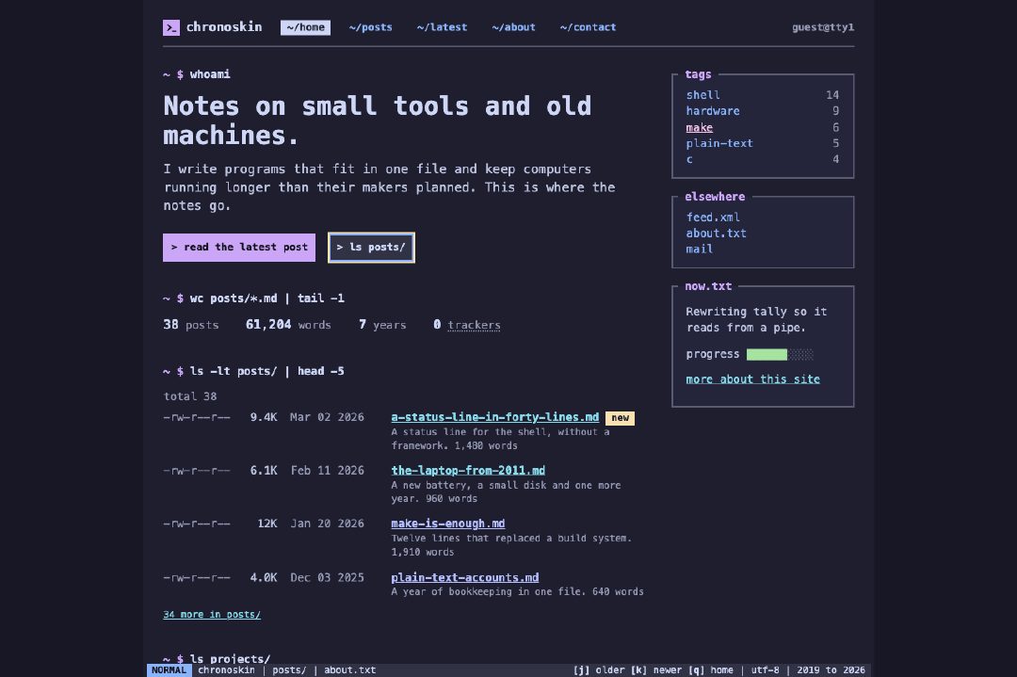Click the 'Dec 03 2025' date
This screenshot has width=1017, height=677.
pyautogui.click(x=327, y=577)
